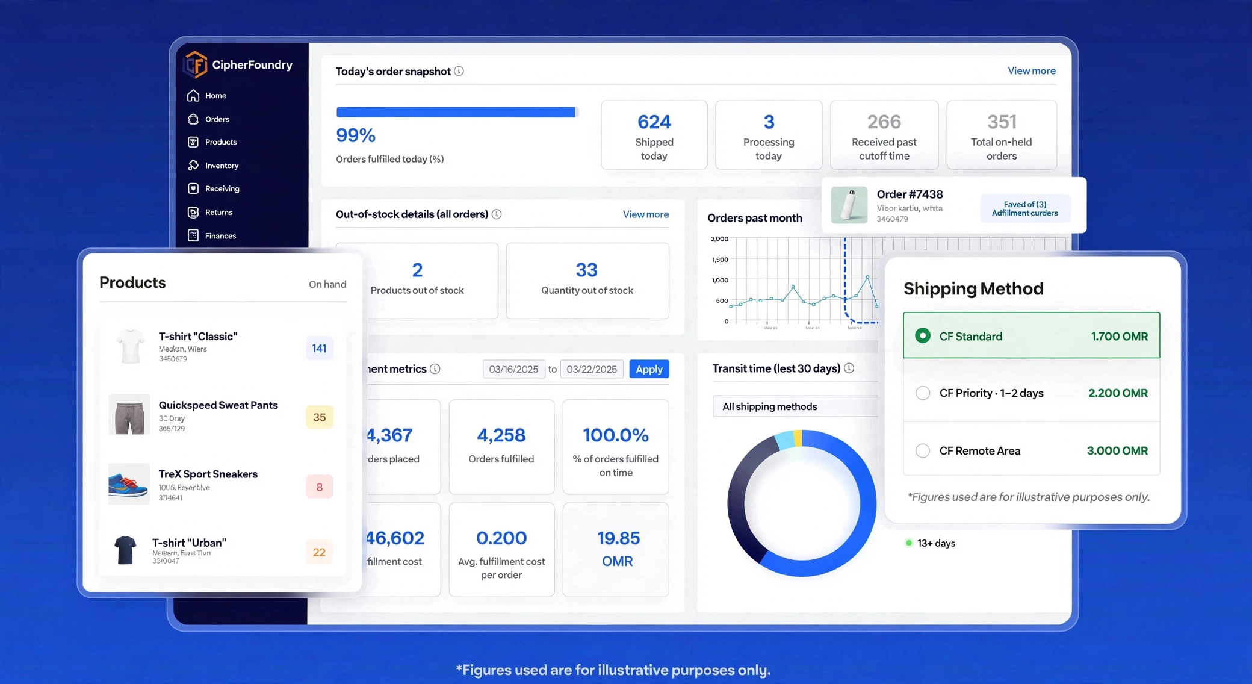
Task: Click the CipherFoundry logo icon
Action: pyautogui.click(x=196, y=65)
